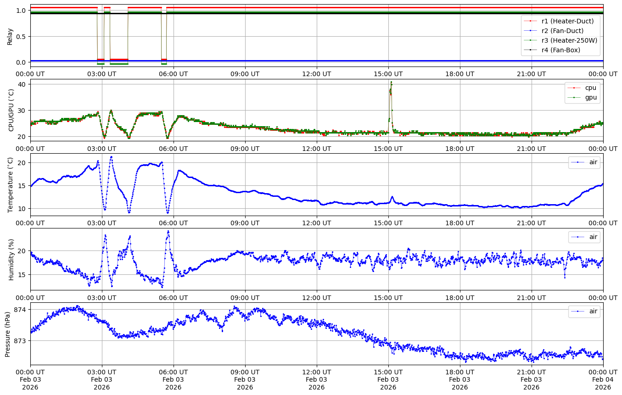Click the Temperature (°C) axis label
The width and height of the screenshot is (622, 395).
click(x=11, y=185)
